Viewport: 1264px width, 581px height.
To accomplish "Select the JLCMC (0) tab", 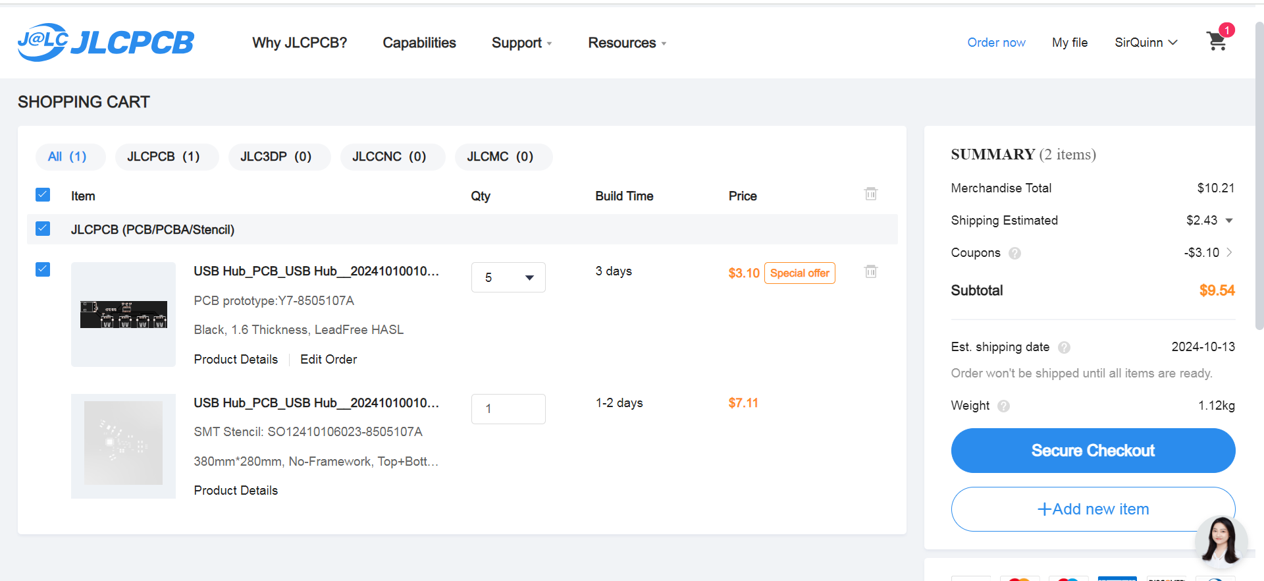I will 503,157.
